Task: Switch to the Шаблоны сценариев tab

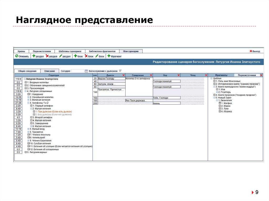Action: (70, 51)
